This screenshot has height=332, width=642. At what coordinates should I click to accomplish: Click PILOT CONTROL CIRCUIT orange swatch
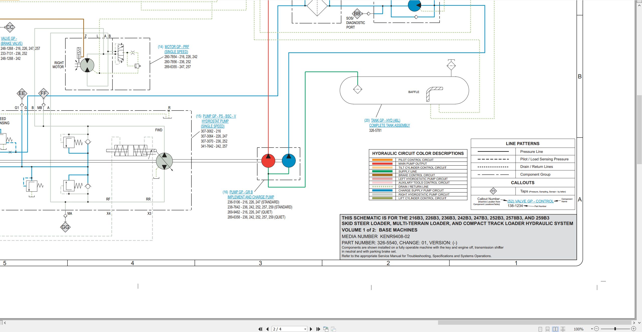pyautogui.click(x=382, y=160)
